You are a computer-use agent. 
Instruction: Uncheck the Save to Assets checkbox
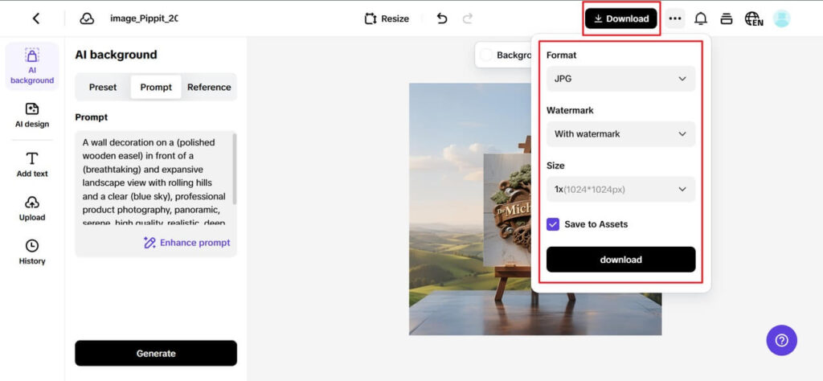[x=553, y=224]
